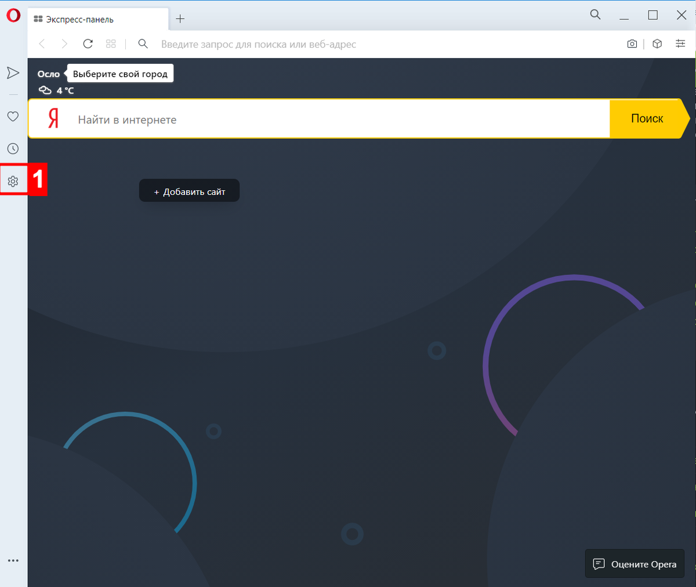Go back with the left arrow
The height and width of the screenshot is (587, 696).
pyautogui.click(x=42, y=44)
